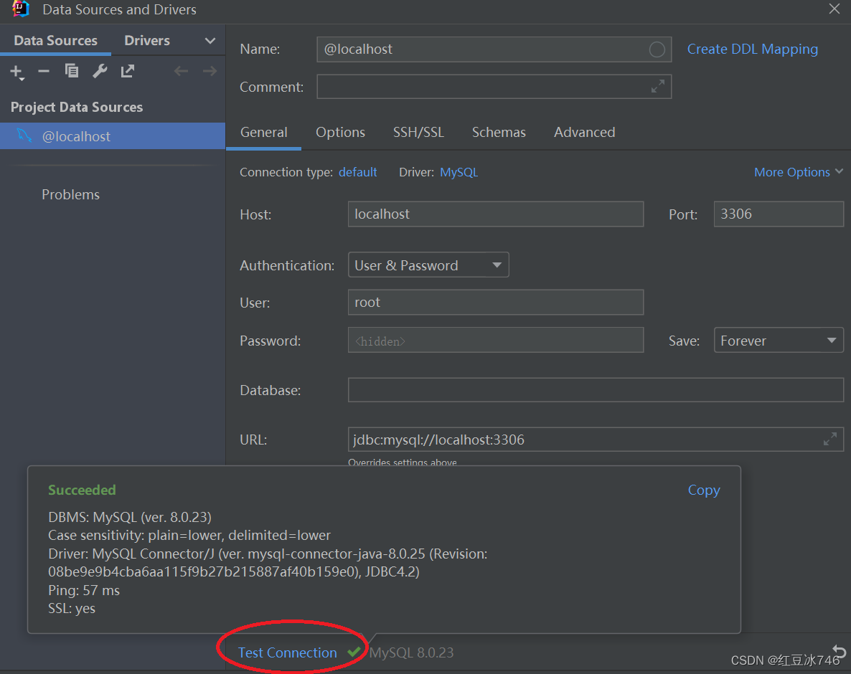Click the green checkmark beside Test Connection
851x674 pixels.
[x=354, y=651]
